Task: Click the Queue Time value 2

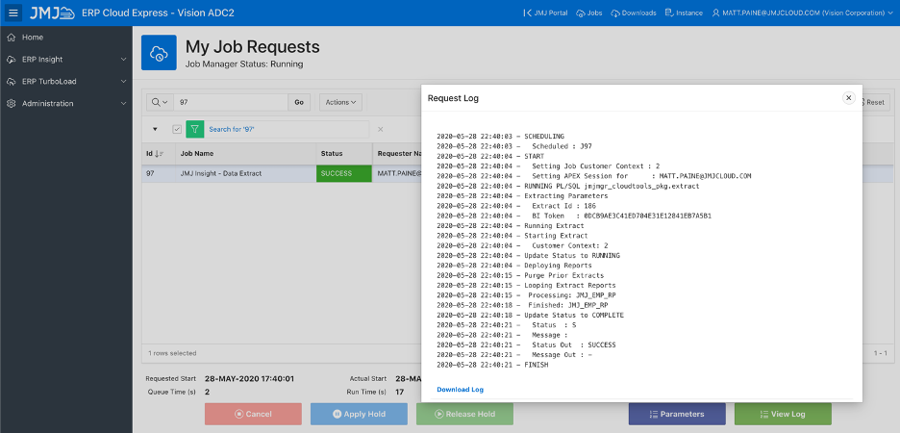Action: tap(207, 393)
